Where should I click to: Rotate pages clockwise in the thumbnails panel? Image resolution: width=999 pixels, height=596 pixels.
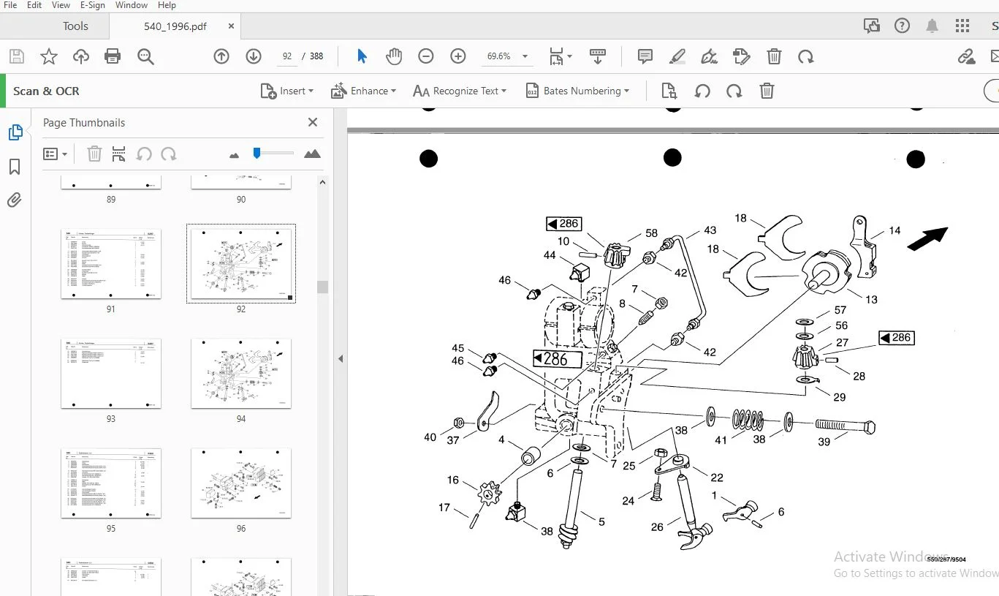(169, 154)
